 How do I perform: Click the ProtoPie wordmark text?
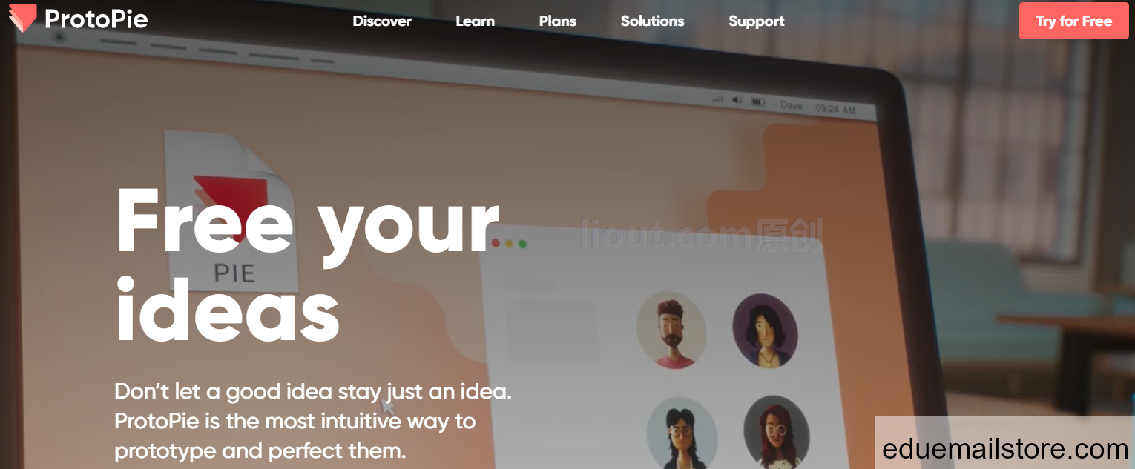pos(96,19)
